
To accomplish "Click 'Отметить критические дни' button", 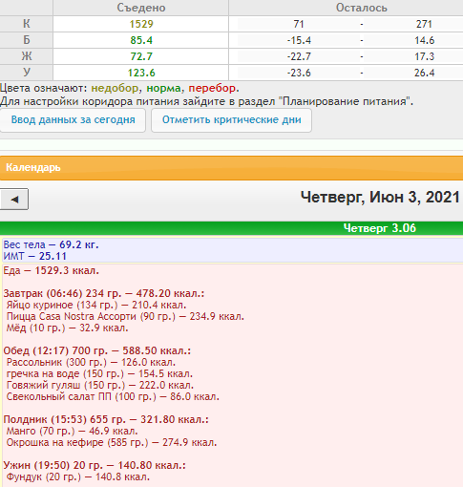I will click(231, 120).
